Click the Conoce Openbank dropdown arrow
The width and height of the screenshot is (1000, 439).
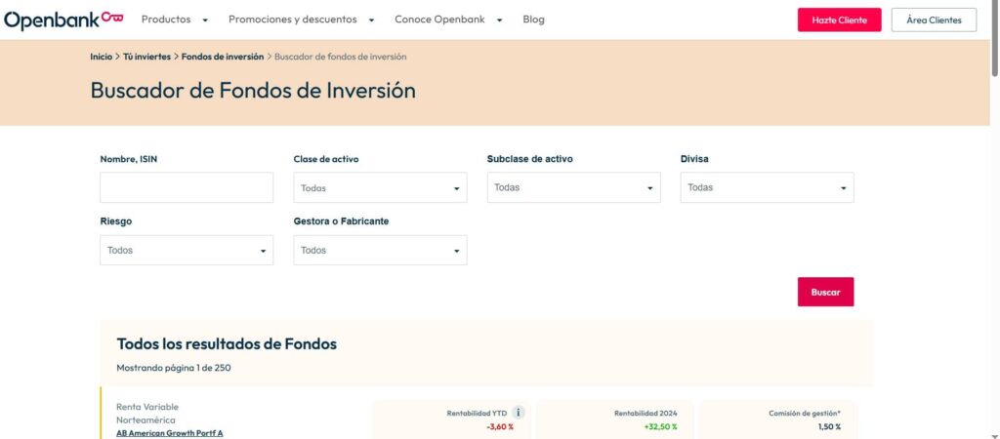point(499,20)
